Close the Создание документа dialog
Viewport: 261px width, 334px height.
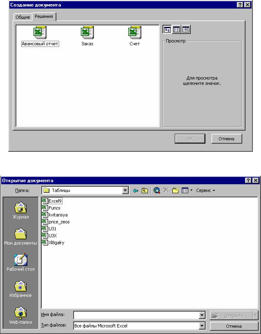pyautogui.click(x=247, y=5)
